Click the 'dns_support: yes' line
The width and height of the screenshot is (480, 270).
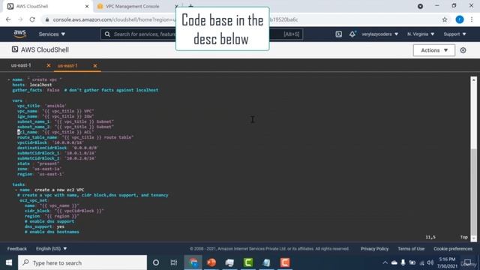click(45, 226)
